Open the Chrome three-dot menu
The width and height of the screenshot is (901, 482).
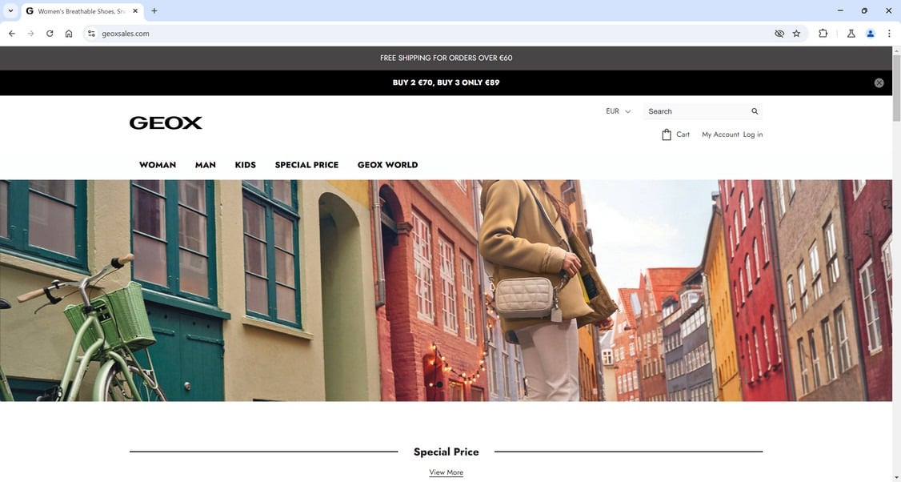click(889, 34)
